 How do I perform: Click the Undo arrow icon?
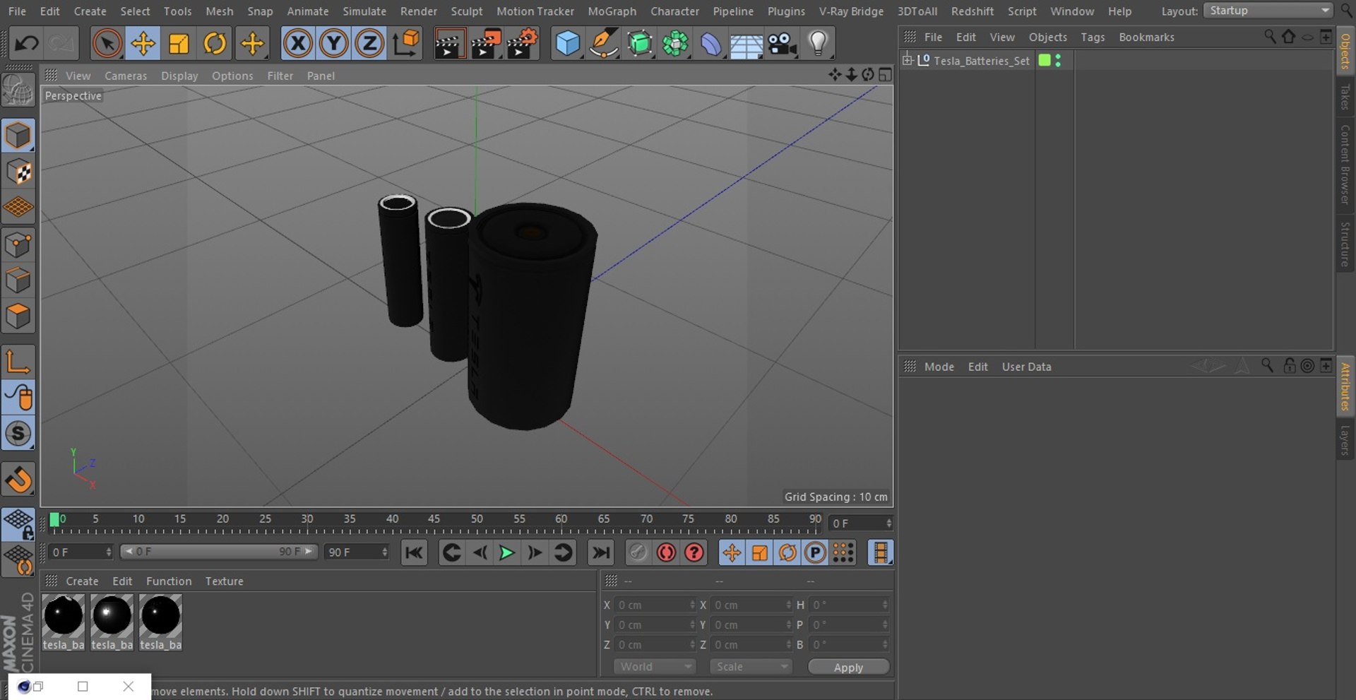click(27, 44)
